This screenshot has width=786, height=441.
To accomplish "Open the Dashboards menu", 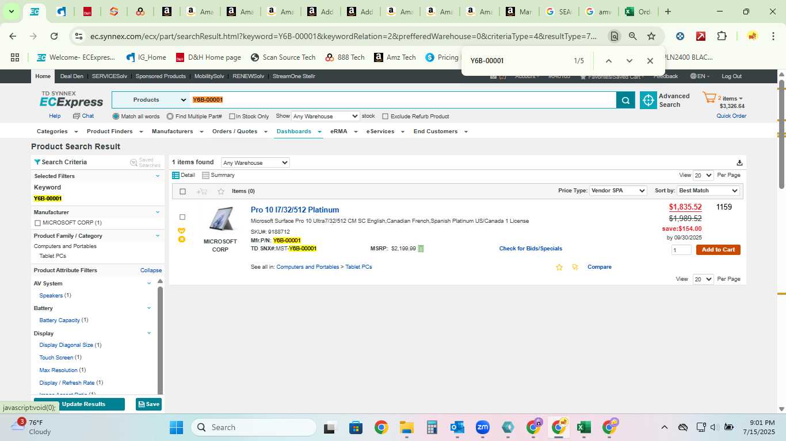I will pos(299,131).
